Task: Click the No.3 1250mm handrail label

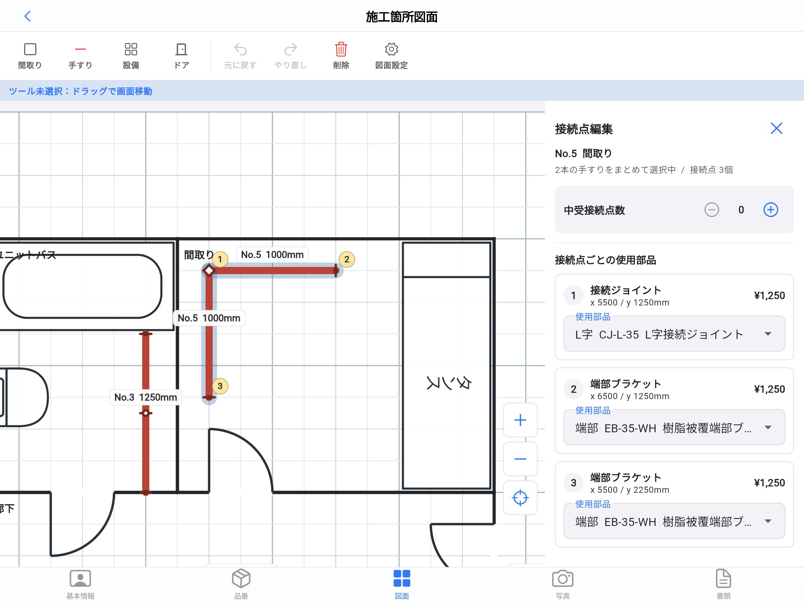Action: (146, 397)
